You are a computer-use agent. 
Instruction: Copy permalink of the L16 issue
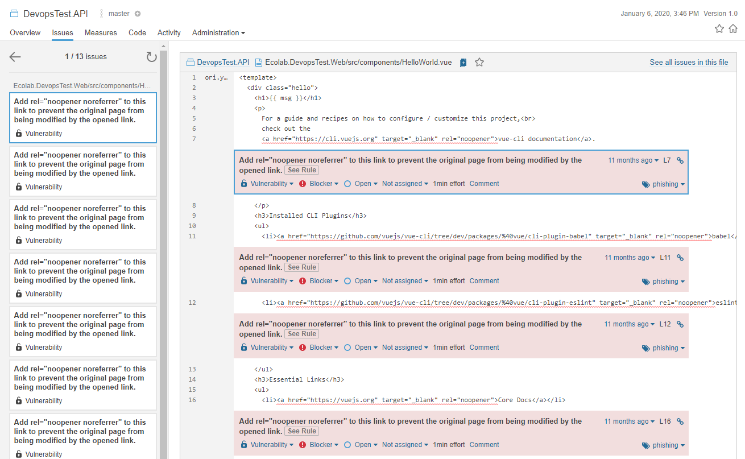pos(680,421)
